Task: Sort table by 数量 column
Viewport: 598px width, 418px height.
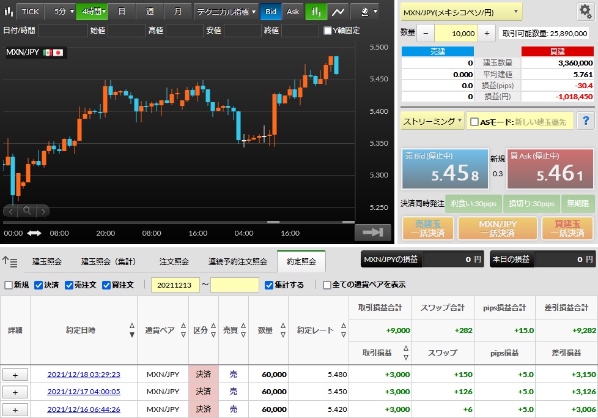Action: (283, 330)
